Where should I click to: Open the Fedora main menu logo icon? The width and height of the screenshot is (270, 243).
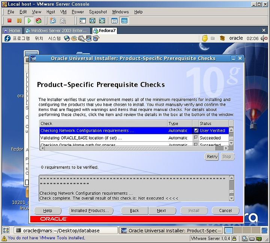pyautogui.click(x=7, y=38)
